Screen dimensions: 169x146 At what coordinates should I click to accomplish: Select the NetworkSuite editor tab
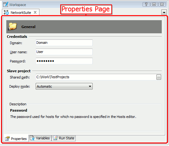pyautogui.click(x=20, y=12)
